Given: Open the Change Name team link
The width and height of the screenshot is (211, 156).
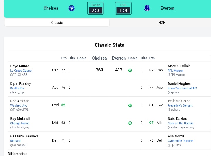Looking at the screenshot, I should [x=20, y=123].
